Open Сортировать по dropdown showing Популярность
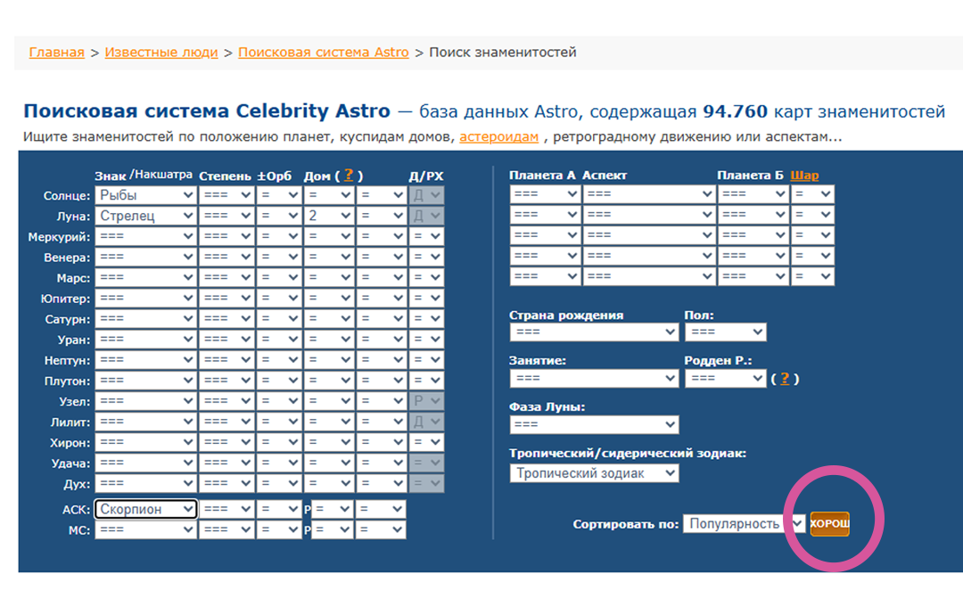This screenshot has width=963, height=615. pos(744,523)
